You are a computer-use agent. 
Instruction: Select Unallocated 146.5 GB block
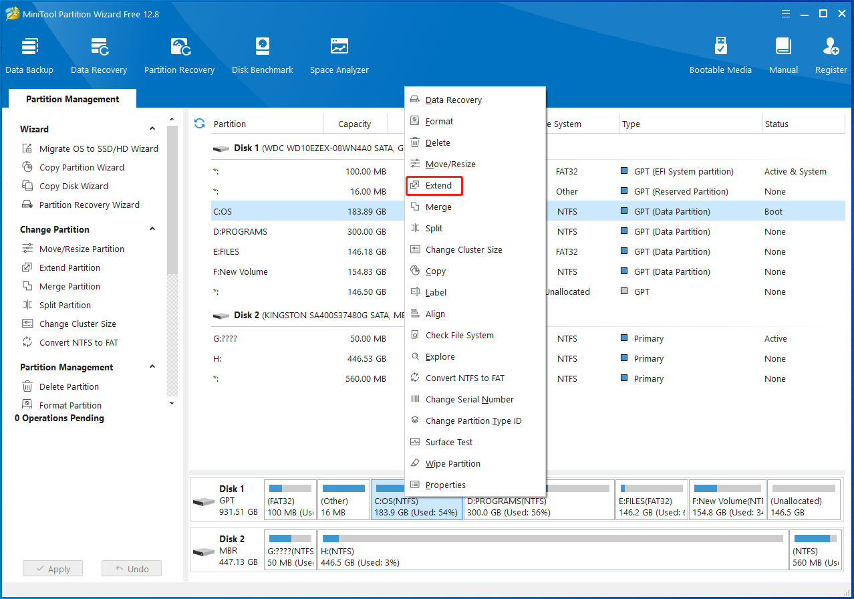pyautogui.click(x=805, y=499)
